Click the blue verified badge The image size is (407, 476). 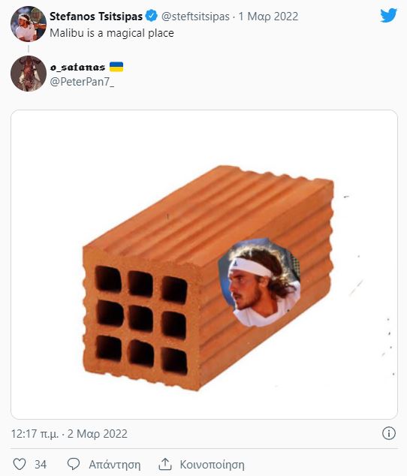151,16
